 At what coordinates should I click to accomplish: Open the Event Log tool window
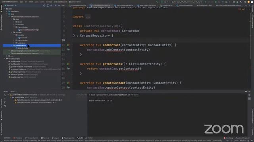click(x=228, y=138)
